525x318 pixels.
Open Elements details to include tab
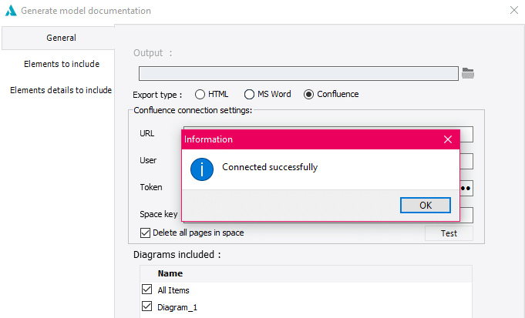61,90
